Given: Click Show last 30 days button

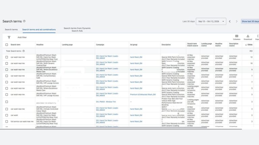Looking at the screenshot, I should pos(250,21).
